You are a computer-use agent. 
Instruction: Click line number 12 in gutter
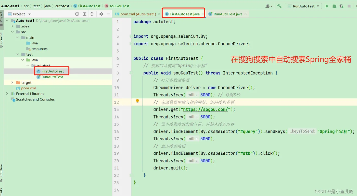[x=116, y=102]
